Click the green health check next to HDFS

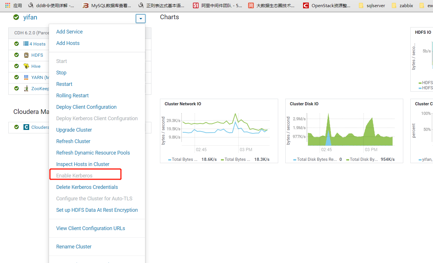click(17, 55)
